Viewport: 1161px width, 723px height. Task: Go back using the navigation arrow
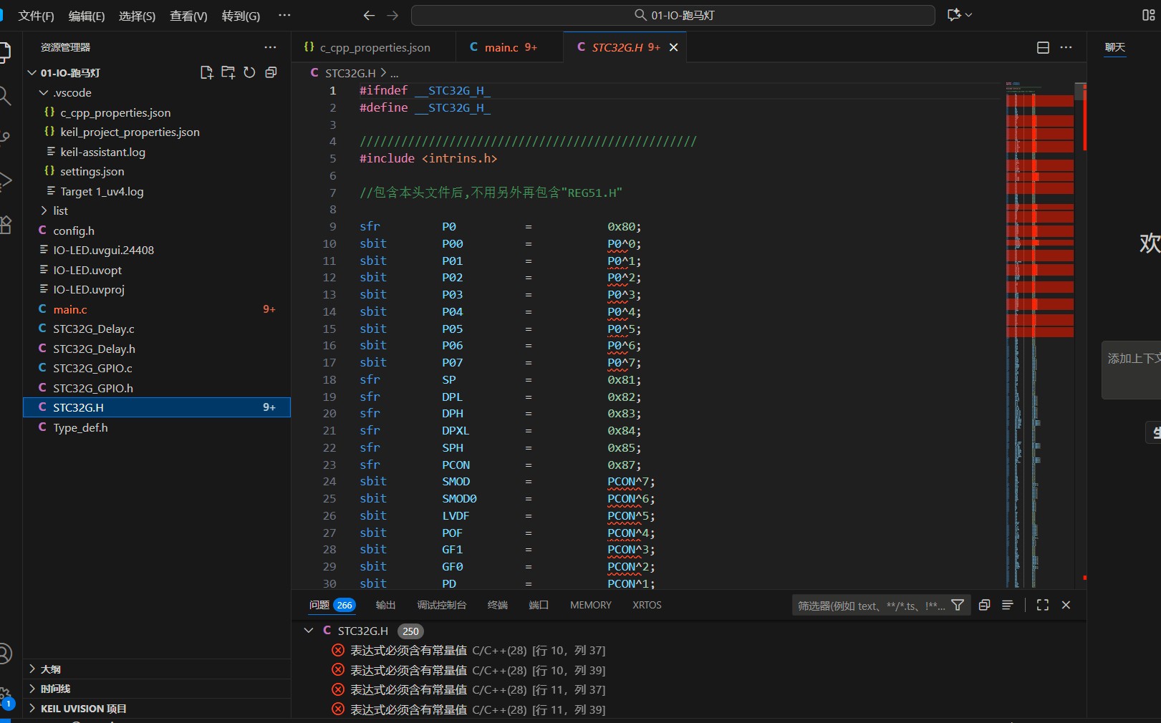point(369,15)
